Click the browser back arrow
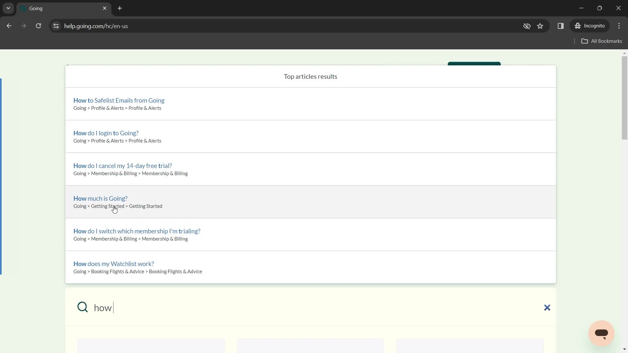This screenshot has width=628, height=353. (9, 26)
